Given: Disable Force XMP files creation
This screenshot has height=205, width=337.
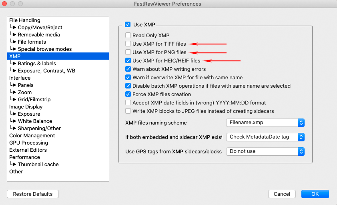Looking at the screenshot, I should 128,94.
